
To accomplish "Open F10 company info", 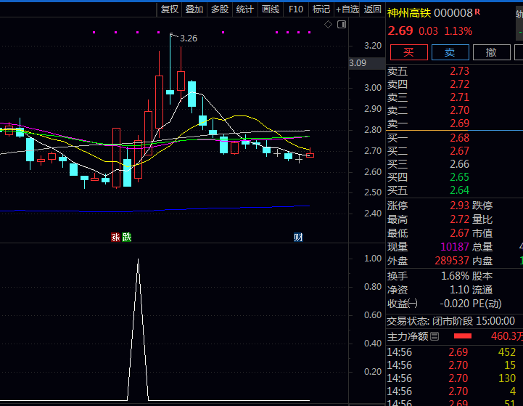I will pyautogui.click(x=296, y=9).
